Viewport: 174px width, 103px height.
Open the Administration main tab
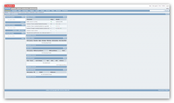(x=33, y=8)
